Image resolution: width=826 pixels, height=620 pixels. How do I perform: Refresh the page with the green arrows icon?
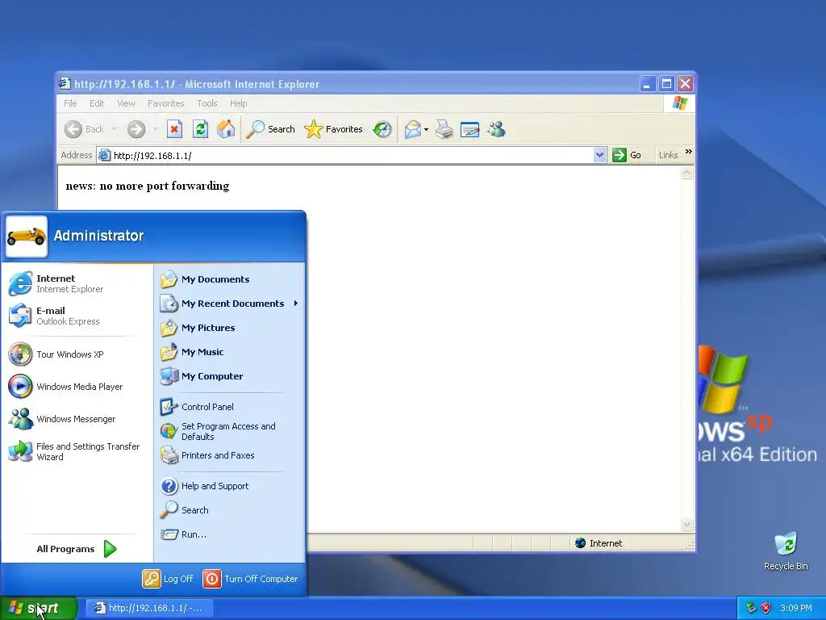(x=200, y=129)
